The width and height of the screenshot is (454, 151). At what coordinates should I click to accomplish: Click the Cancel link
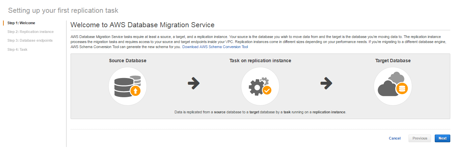click(x=395, y=138)
